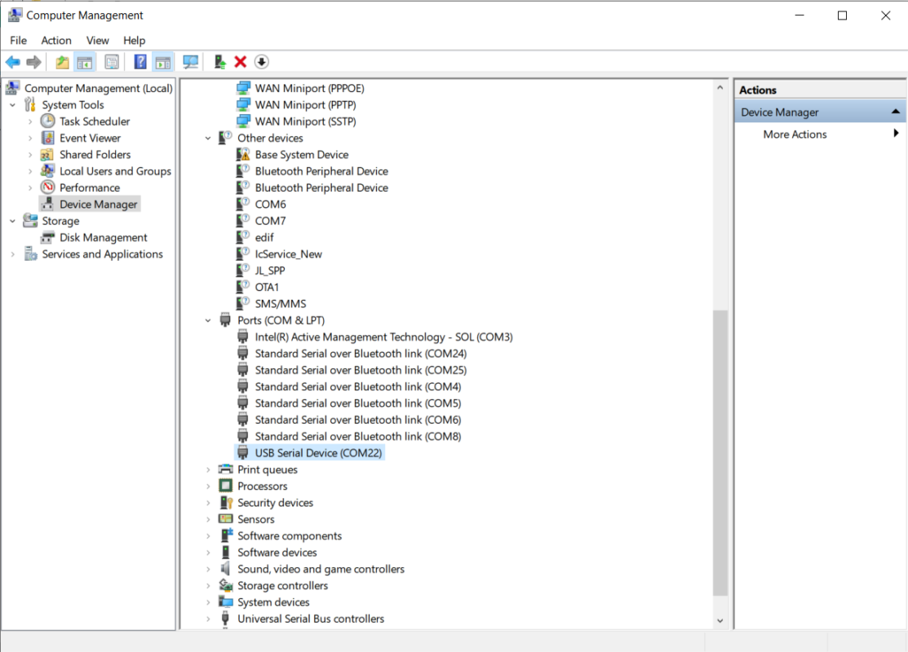Click the Event Viewer icon

point(47,139)
